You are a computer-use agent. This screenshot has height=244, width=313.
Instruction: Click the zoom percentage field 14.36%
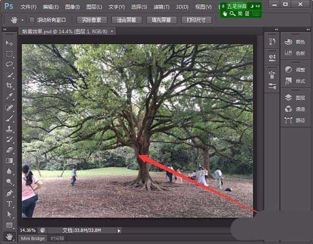28,230
